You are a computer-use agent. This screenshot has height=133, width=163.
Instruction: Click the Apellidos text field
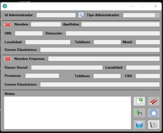pos(120,24)
